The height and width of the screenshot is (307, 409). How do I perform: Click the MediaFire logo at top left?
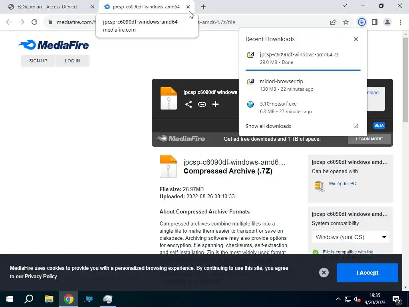pos(54,45)
